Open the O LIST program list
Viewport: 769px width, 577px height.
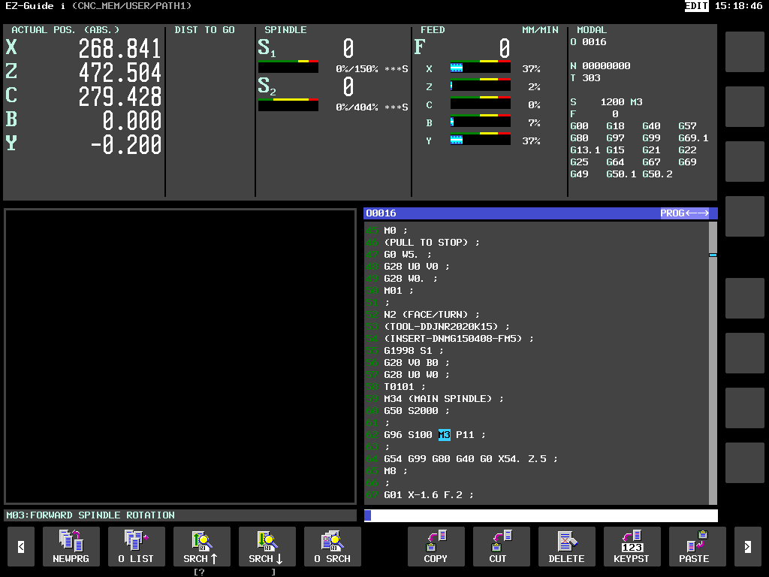coord(137,547)
